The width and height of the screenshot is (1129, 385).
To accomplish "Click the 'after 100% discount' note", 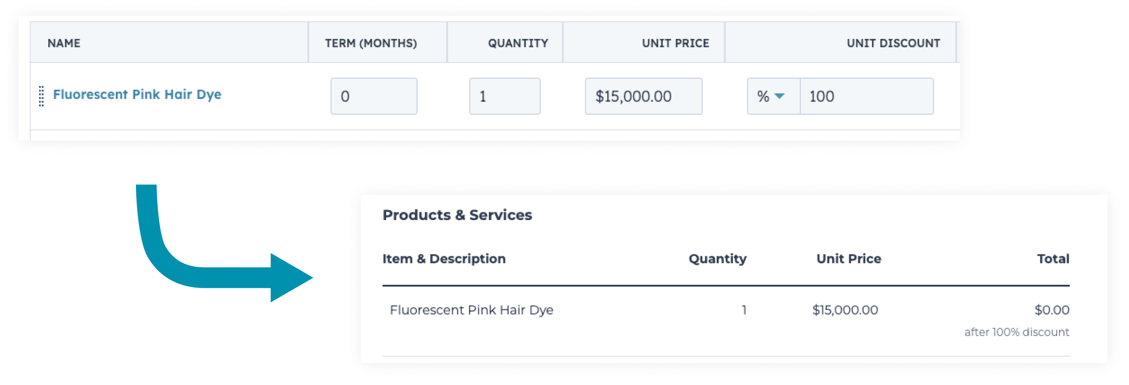I will [x=1017, y=332].
